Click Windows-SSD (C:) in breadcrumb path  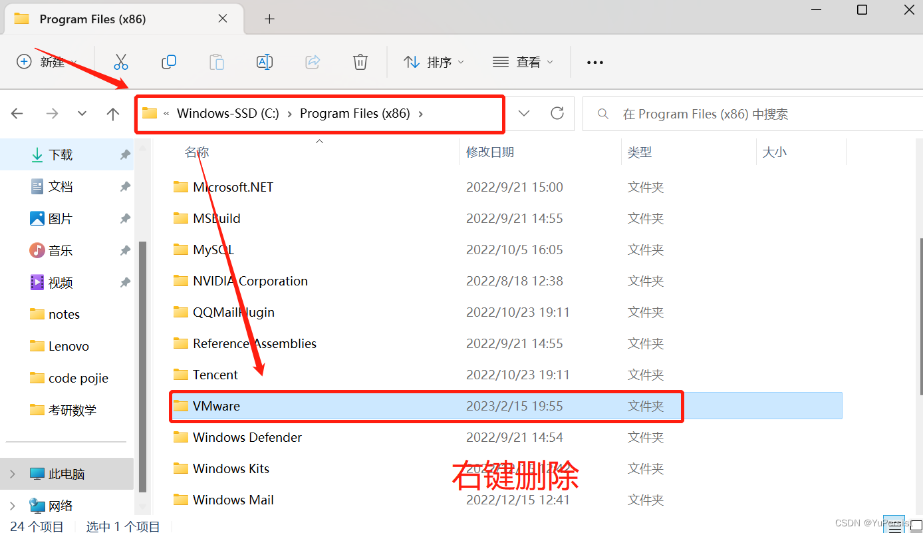(x=228, y=113)
